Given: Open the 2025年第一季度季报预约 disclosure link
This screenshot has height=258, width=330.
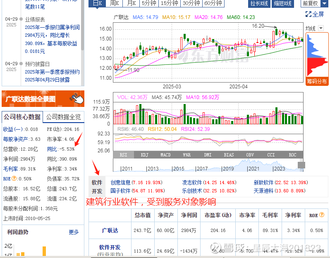Looking at the screenshot, I should coord(52,76).
